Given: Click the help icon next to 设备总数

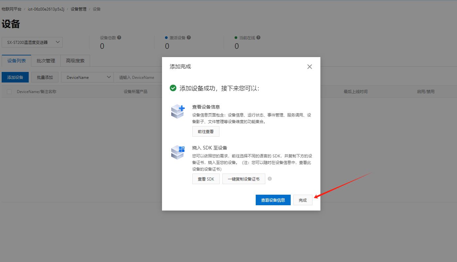Looking at the screenshot, I should tap(119, 38).
